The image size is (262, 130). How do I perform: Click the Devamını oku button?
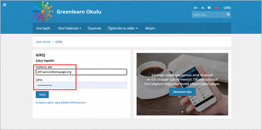pos(182,92)
